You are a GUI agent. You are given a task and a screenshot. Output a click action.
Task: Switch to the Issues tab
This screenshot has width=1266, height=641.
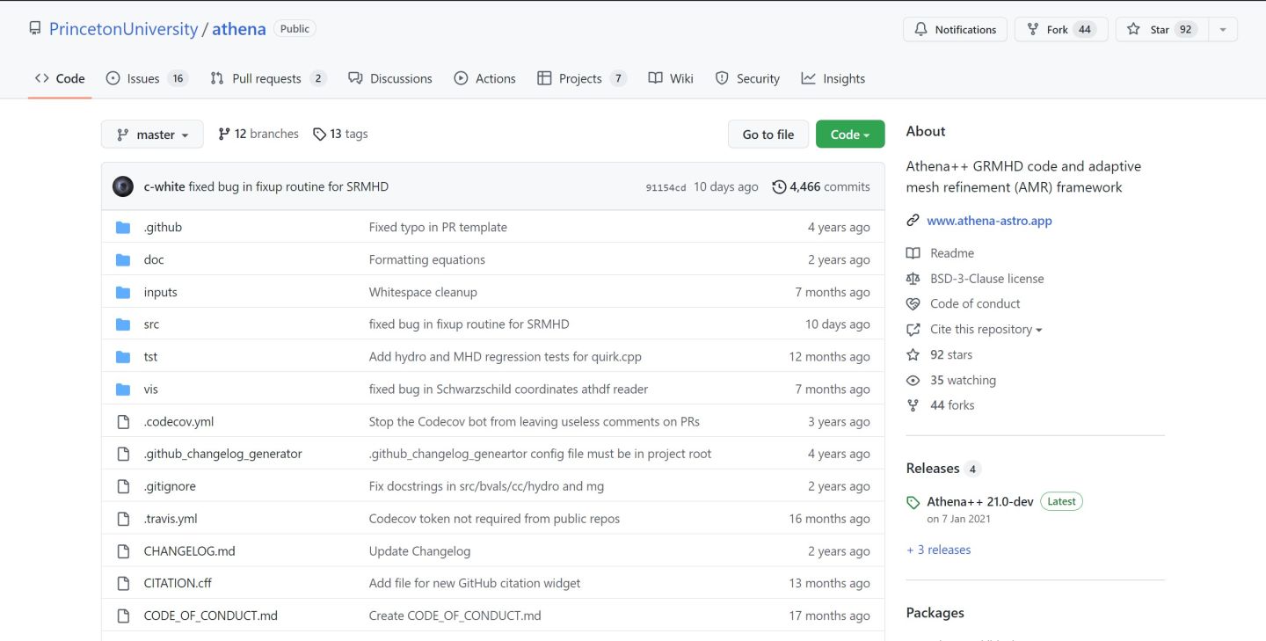tap(145, 78)
